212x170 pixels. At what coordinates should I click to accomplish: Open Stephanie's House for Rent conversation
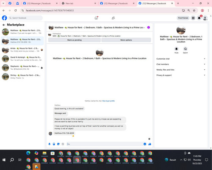[22, 68]
